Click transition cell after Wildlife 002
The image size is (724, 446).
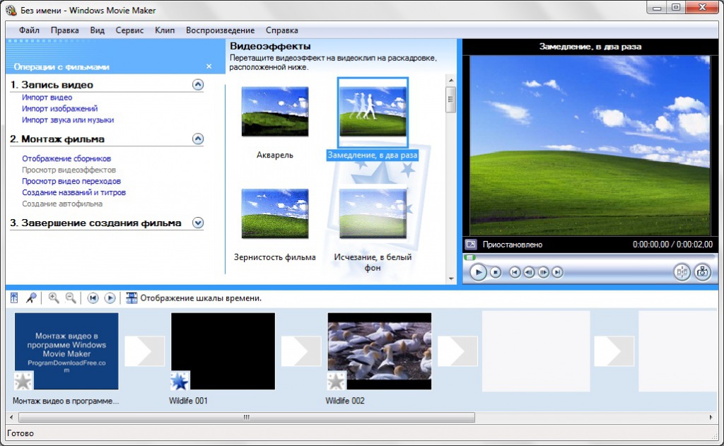pyautogui.click(x=457, y=351)
